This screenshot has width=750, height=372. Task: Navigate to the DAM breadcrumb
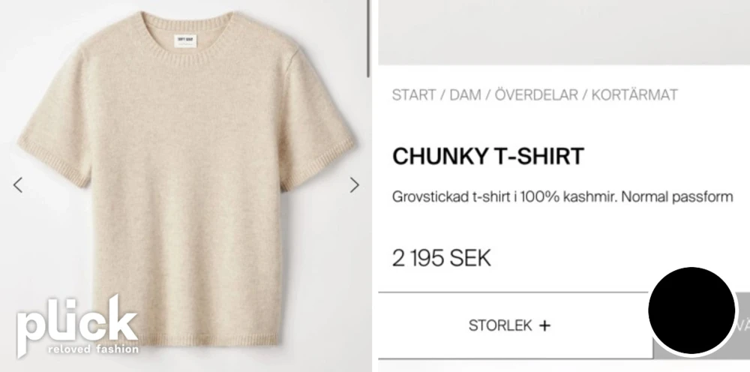click(x=465, y=94)
